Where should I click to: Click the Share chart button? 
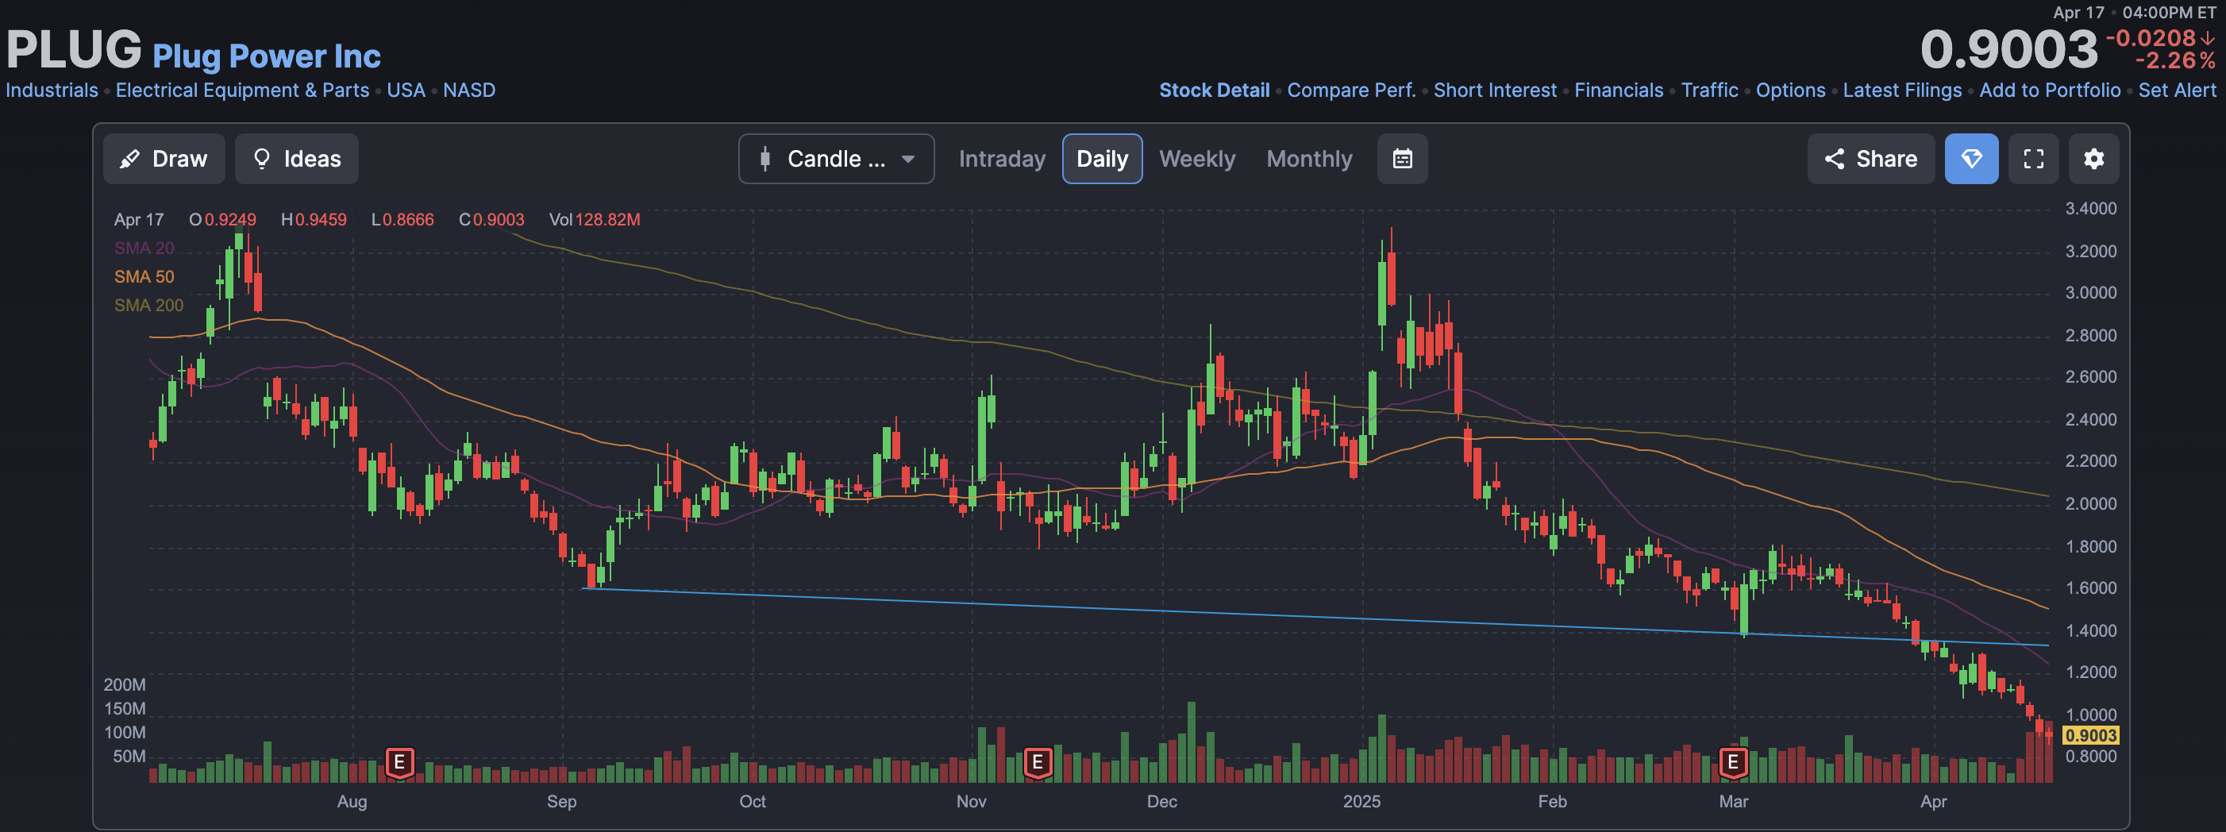[1871, 159]
